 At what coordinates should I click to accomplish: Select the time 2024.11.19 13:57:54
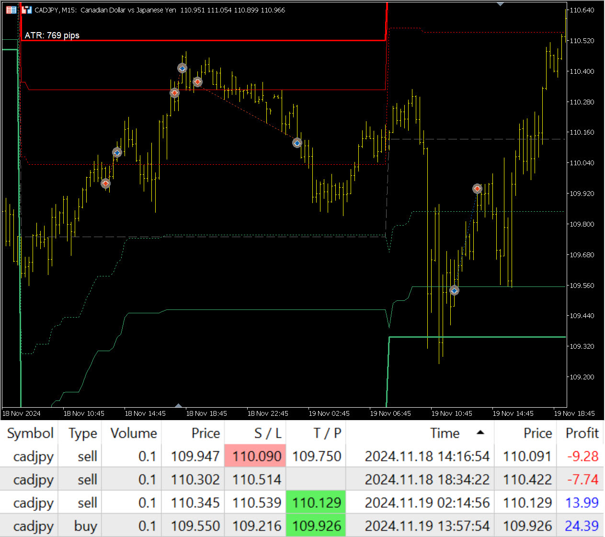(x=427, y=526)
